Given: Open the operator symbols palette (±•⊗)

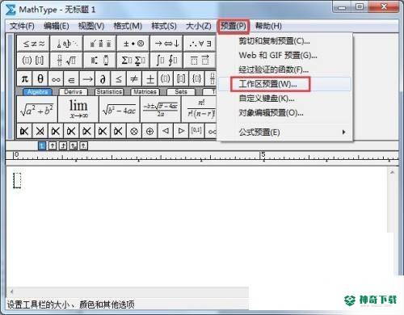Looking at the screenshot, I should (x=133, y=44).
